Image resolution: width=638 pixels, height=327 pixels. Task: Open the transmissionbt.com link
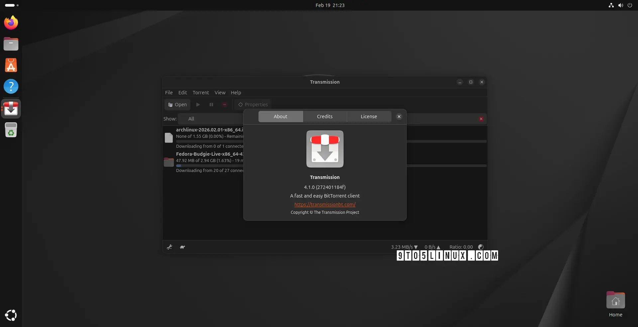tap(325, 204)
